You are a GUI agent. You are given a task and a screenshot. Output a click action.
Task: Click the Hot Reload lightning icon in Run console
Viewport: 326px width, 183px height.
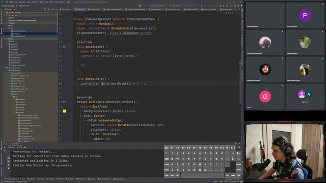pos(17,147)
